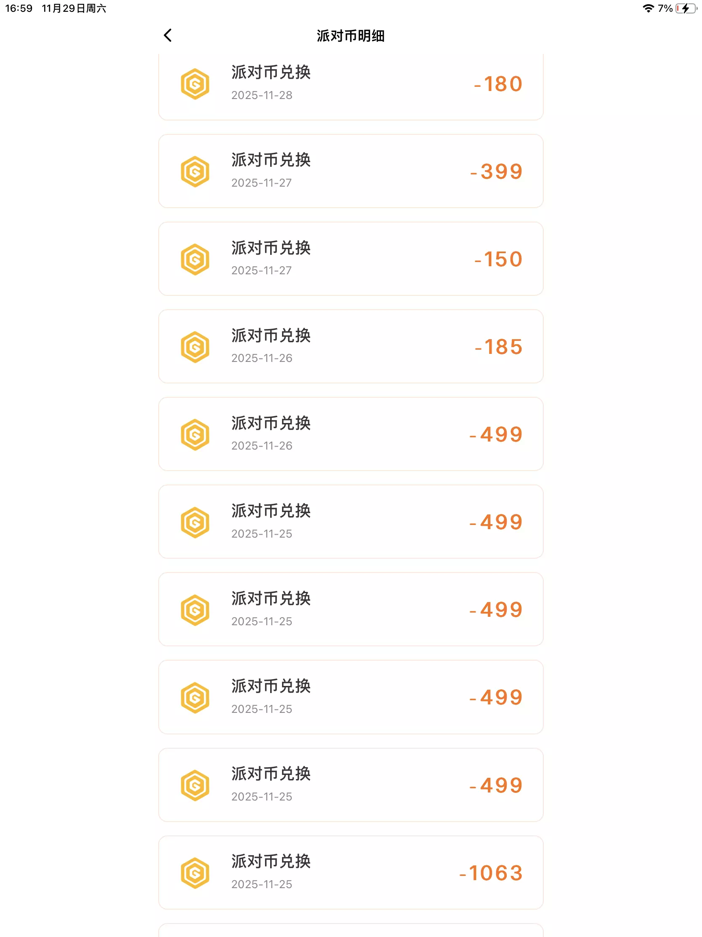Image resolution: width=702 pixels, height=937 pixels.
Task: Tap the battery charging icon in the status bar
Action: click(x=686, y=8)
